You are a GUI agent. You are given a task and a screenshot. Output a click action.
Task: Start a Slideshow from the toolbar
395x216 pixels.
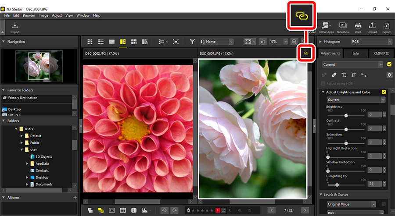[x=343, y=28]
